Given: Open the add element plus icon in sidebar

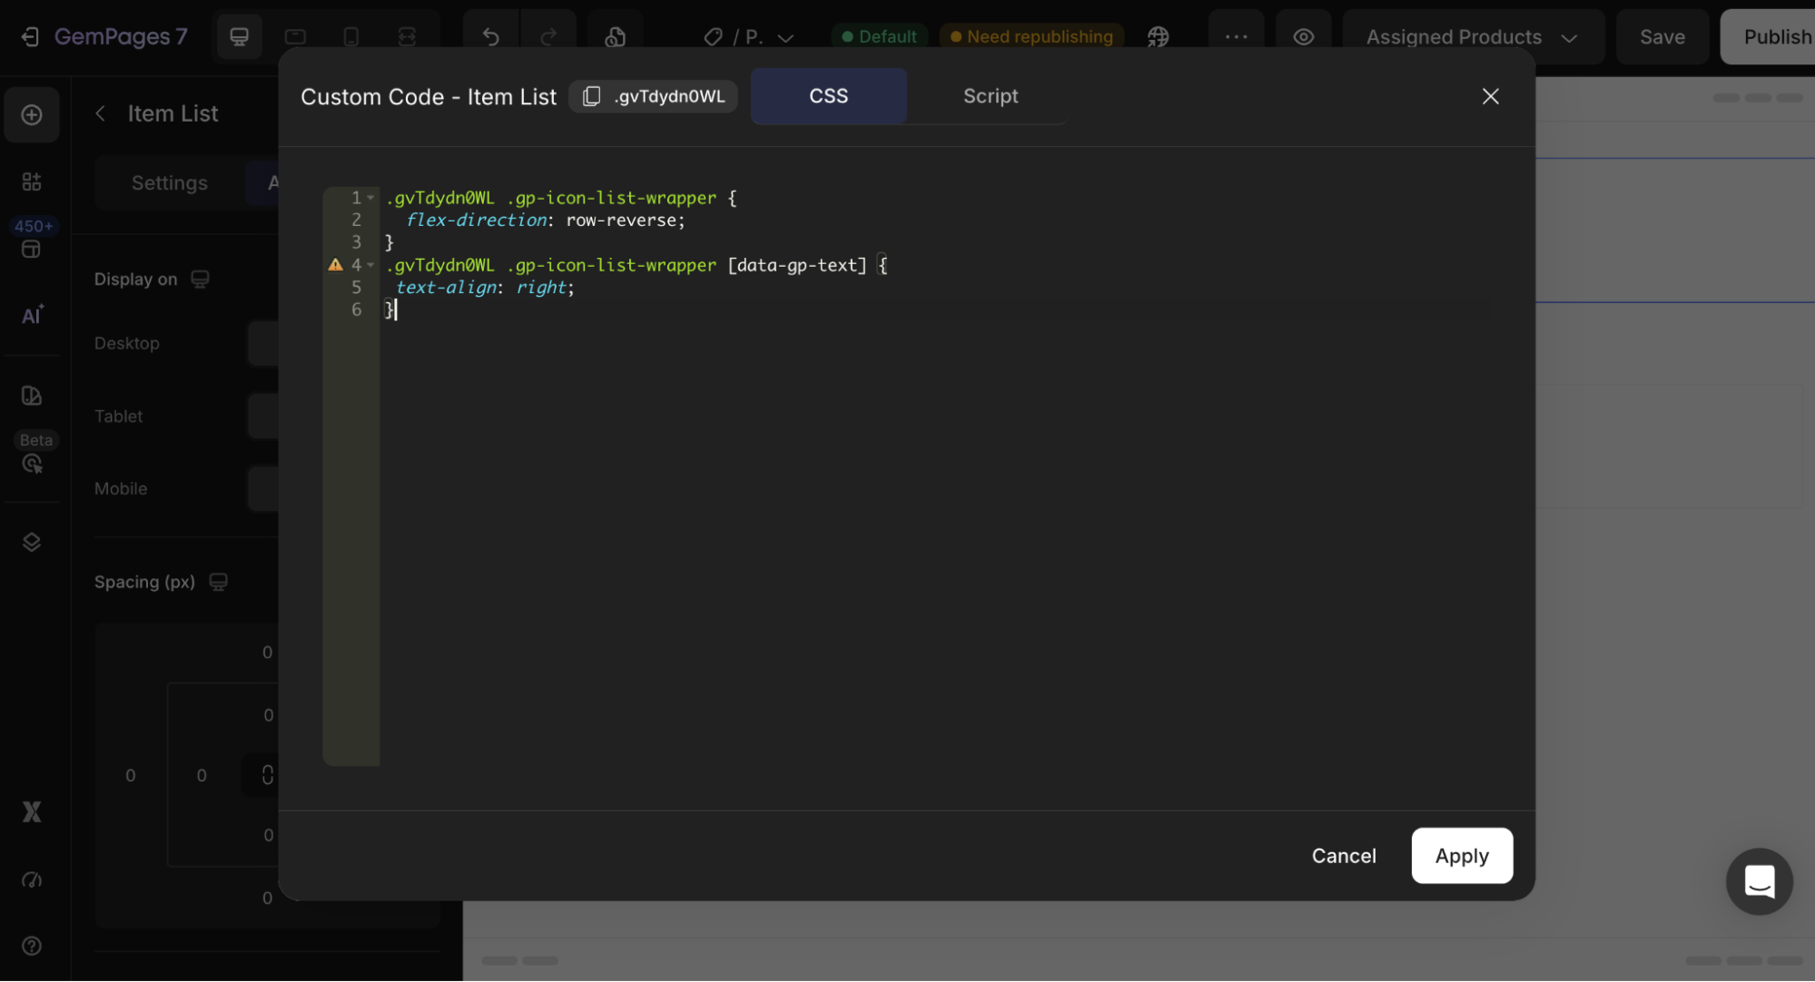Looking at the screenshot, I should [32, 114].
